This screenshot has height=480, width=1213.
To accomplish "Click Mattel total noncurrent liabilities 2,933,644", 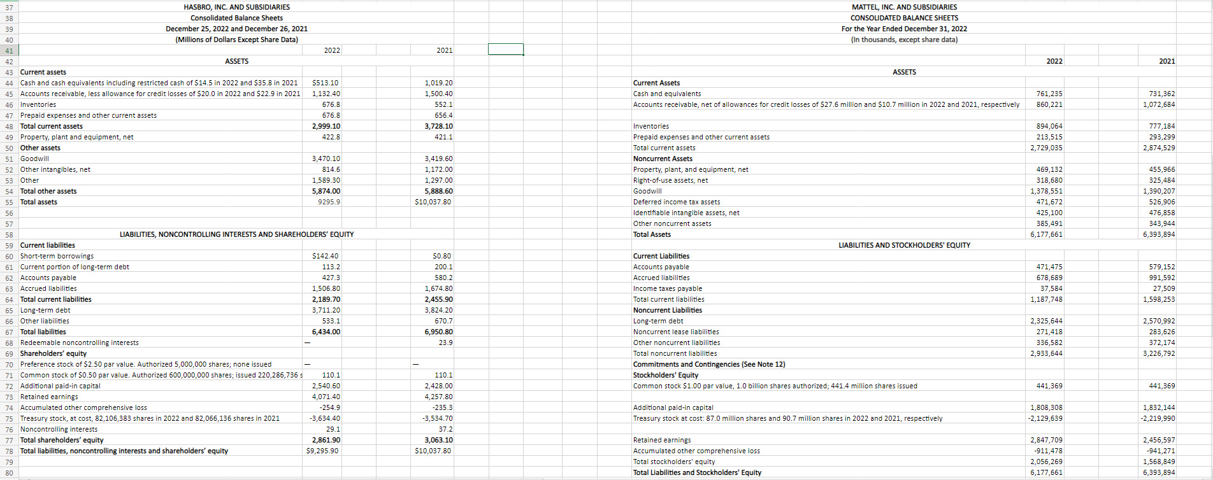I will [1047, 353].
